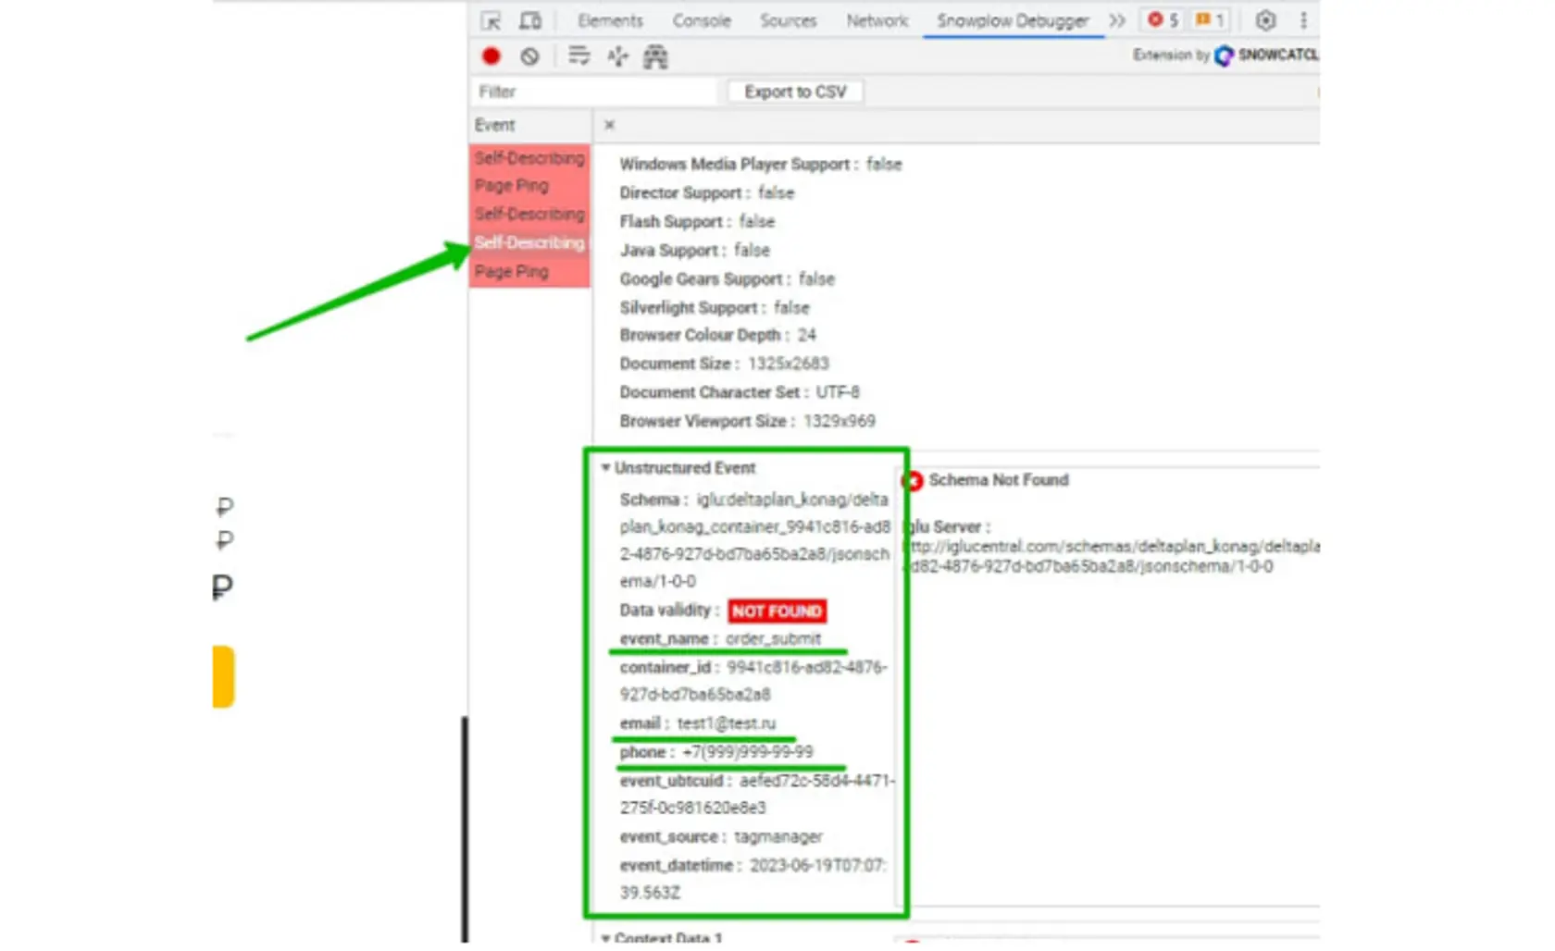Export events with Export to CSV
Image resolution: width=1555 pixels, height=951 pixels.
click(795, 92)
